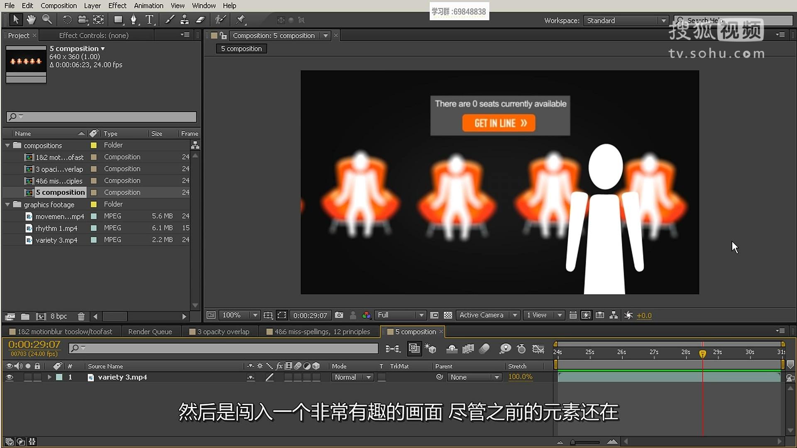Open the Composition menu
The width and height of the screenshot is (797, 448).
click(x=59, y=5)
